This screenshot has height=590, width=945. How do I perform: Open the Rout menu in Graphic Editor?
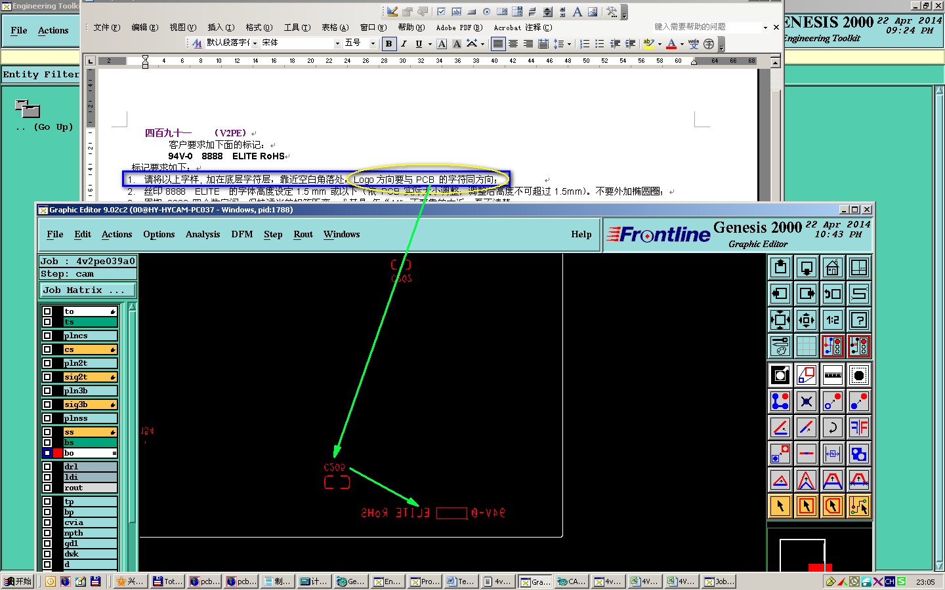[303, 234]
